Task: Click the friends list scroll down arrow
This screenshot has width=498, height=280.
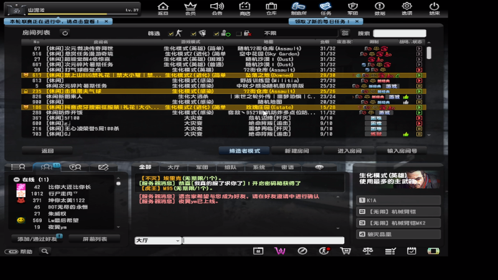Action: coord(118,227)
